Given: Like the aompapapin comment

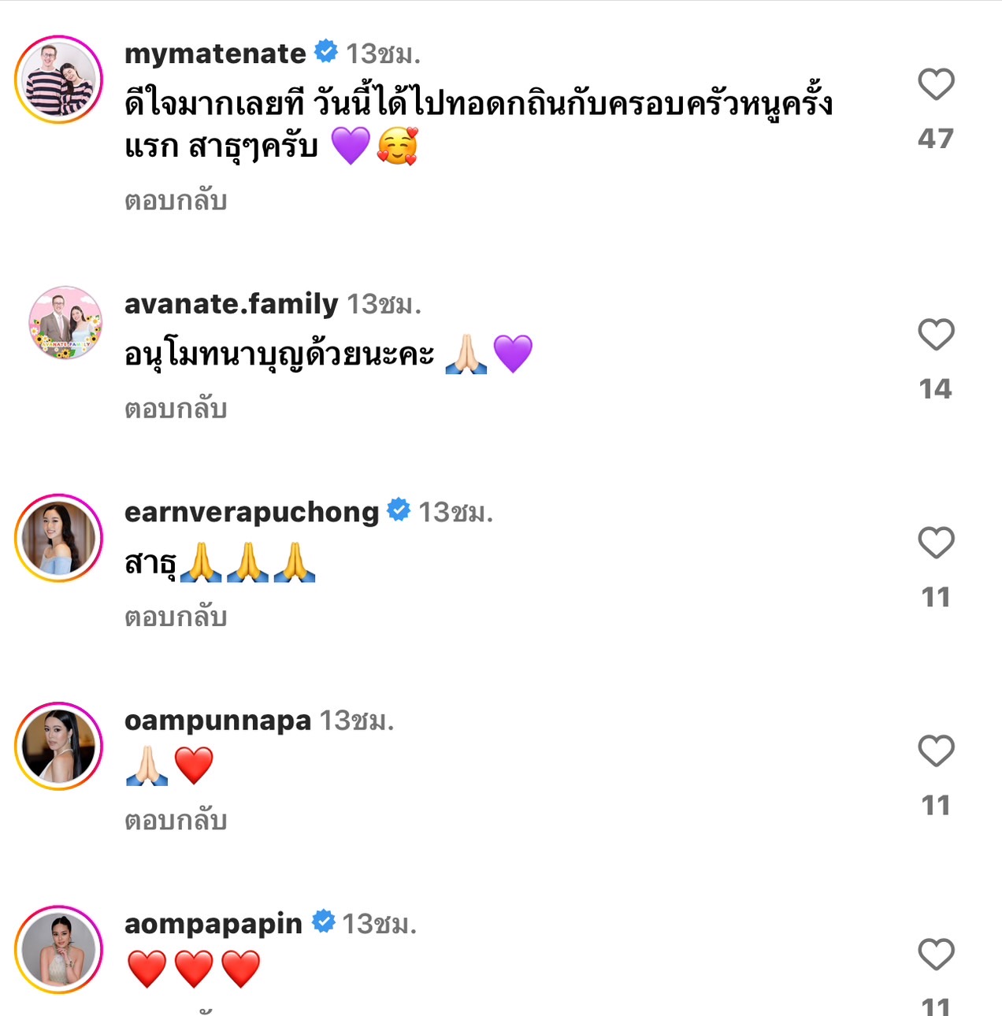Looking at the screenshot, I should coord(936,955).
